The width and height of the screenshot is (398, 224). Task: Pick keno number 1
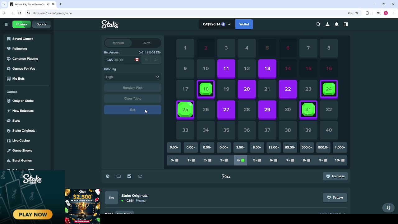click(x=185, y=48)
